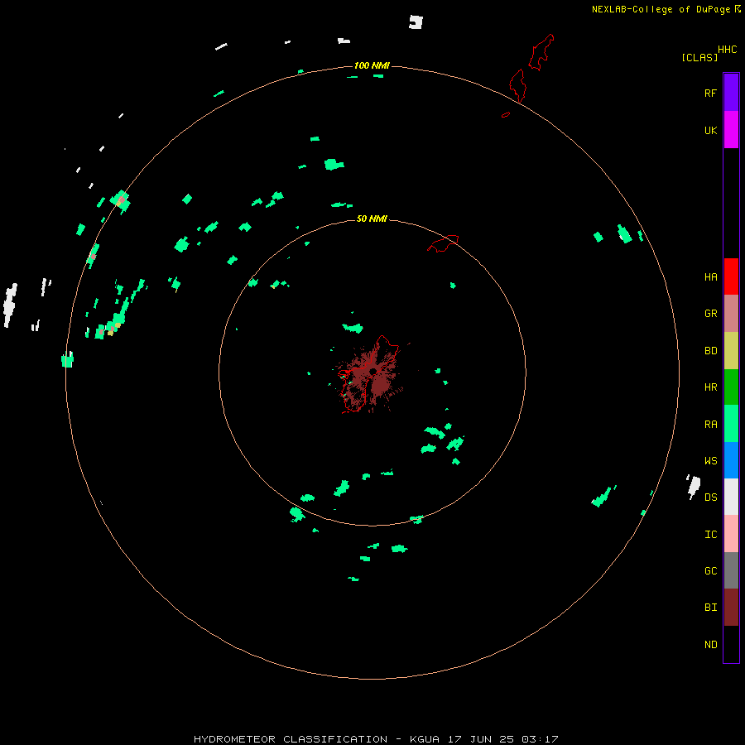The image size is (745, 745).
Task: Click the RA legend label
Action: [710, 425]
